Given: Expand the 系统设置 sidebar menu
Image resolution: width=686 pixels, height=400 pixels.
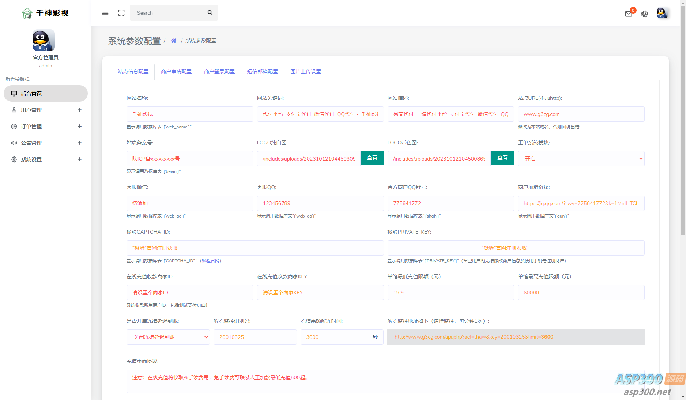Looking at the screenshot, I should coord(46,159).
